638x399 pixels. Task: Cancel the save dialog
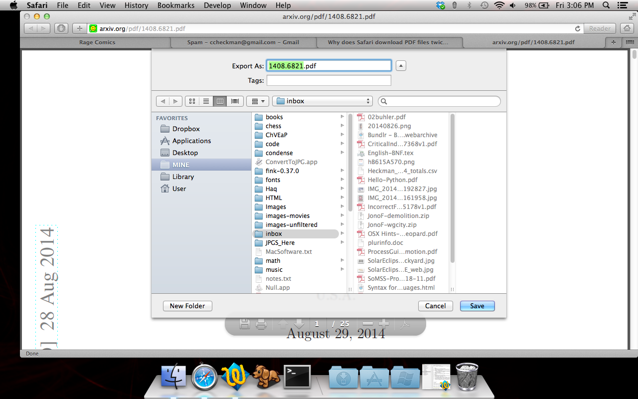coord(435,306)
